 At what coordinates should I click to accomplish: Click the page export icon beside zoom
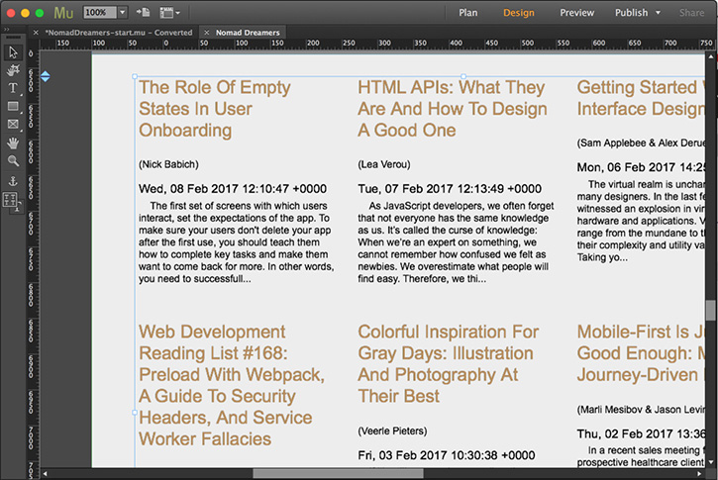point(144,13)
